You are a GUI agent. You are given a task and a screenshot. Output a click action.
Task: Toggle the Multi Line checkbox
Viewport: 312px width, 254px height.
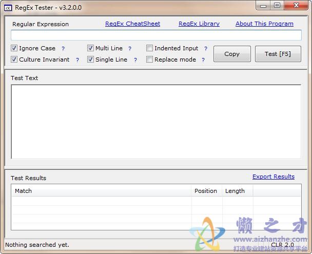pos(90,48)
